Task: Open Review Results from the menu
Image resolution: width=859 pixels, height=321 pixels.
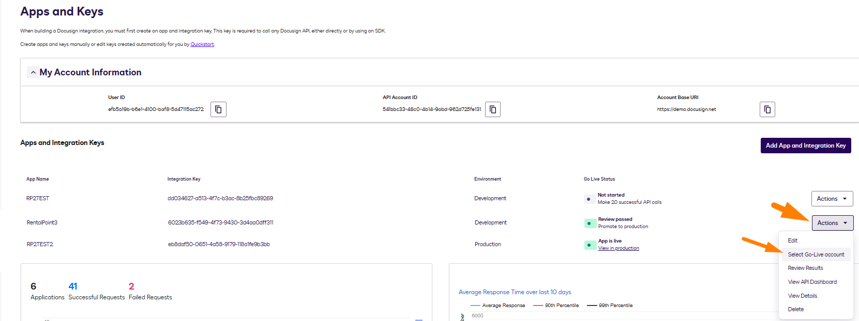Action: (805, 268)
